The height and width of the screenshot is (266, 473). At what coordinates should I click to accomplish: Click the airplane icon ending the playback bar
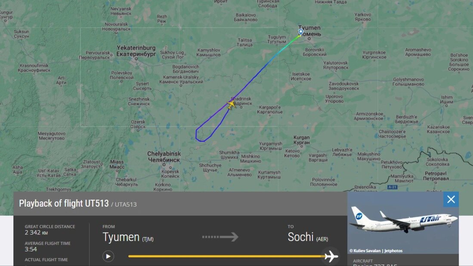pos(331,257)
